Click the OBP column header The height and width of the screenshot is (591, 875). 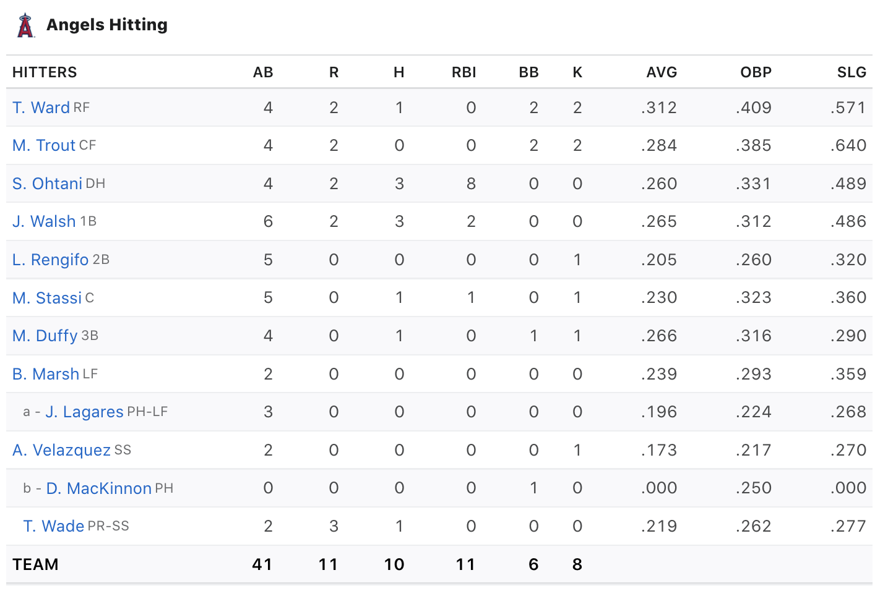click(756, 72)
